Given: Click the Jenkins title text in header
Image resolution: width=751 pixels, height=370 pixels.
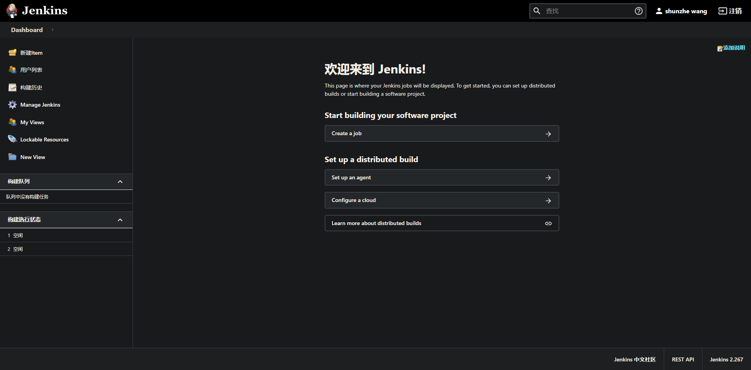Looking at the screenshot, I should [x=45, y=11].
